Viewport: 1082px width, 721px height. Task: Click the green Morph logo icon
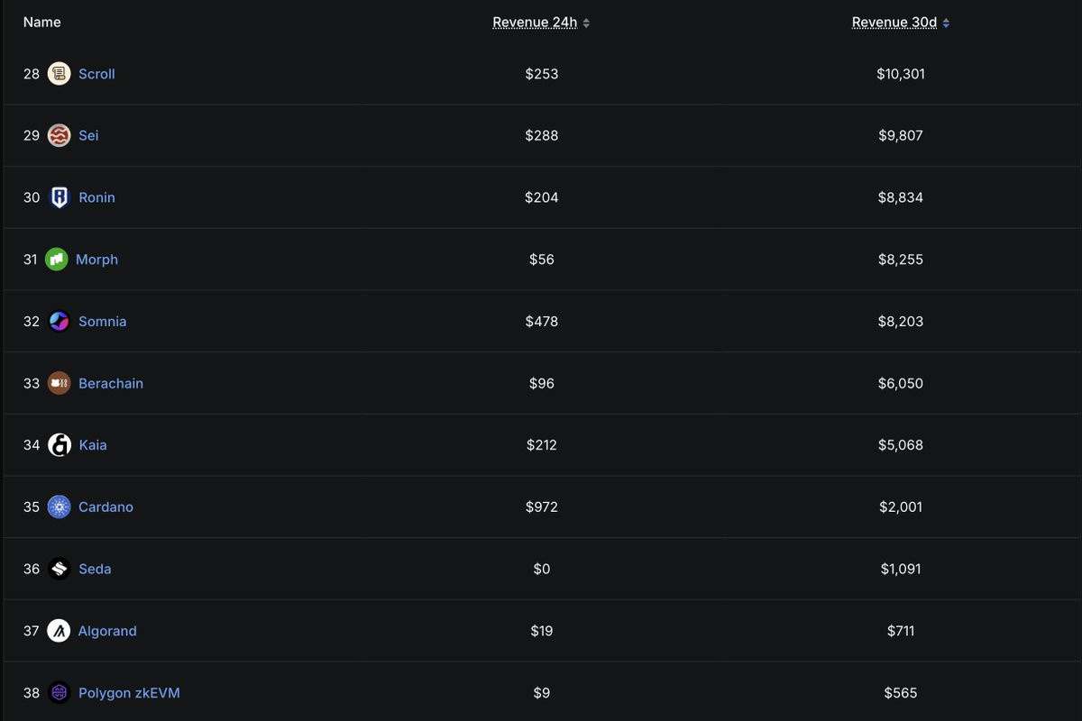tap(57, 260)
